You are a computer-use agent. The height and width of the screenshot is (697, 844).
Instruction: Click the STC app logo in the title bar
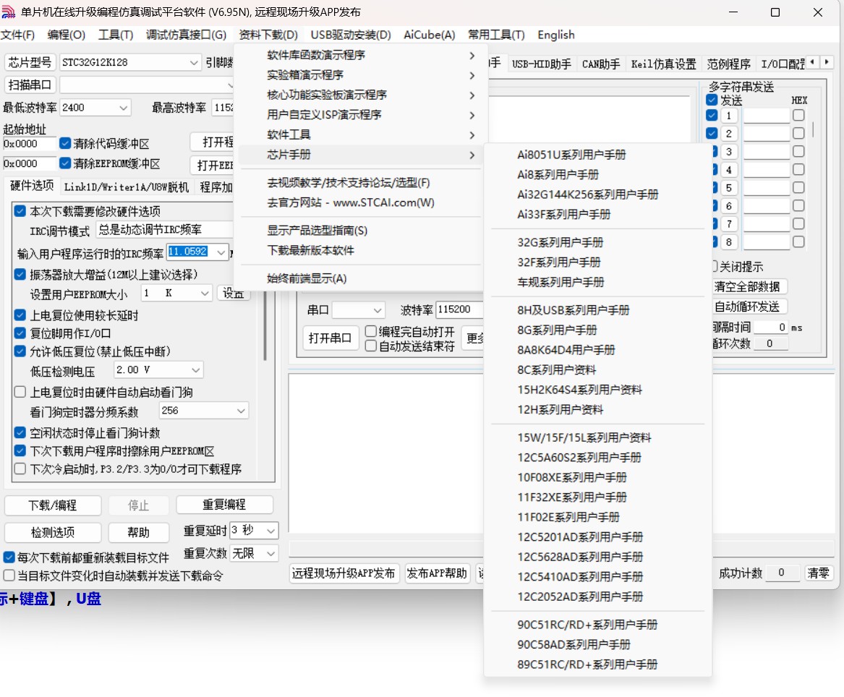8,12
